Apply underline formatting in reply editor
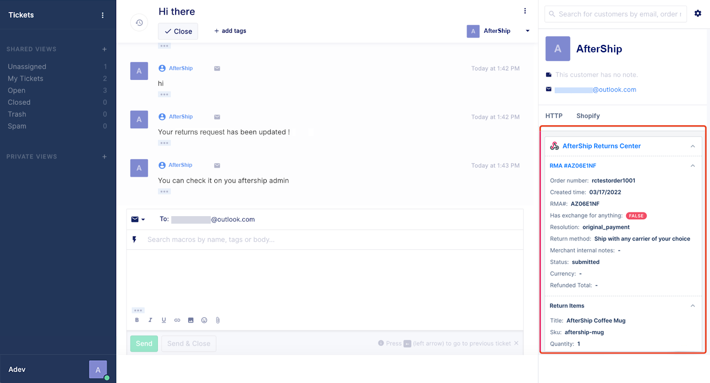Image resolution: width=710 pixels, height=383 pixels. [x=164, y=320]
